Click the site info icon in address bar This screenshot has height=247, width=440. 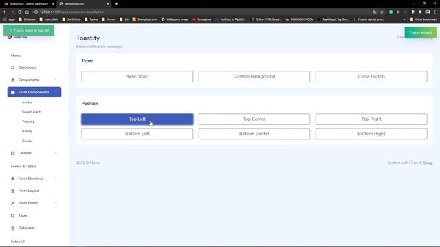36,12
